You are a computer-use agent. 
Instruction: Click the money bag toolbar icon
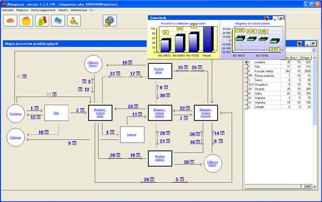coord(74,21)
